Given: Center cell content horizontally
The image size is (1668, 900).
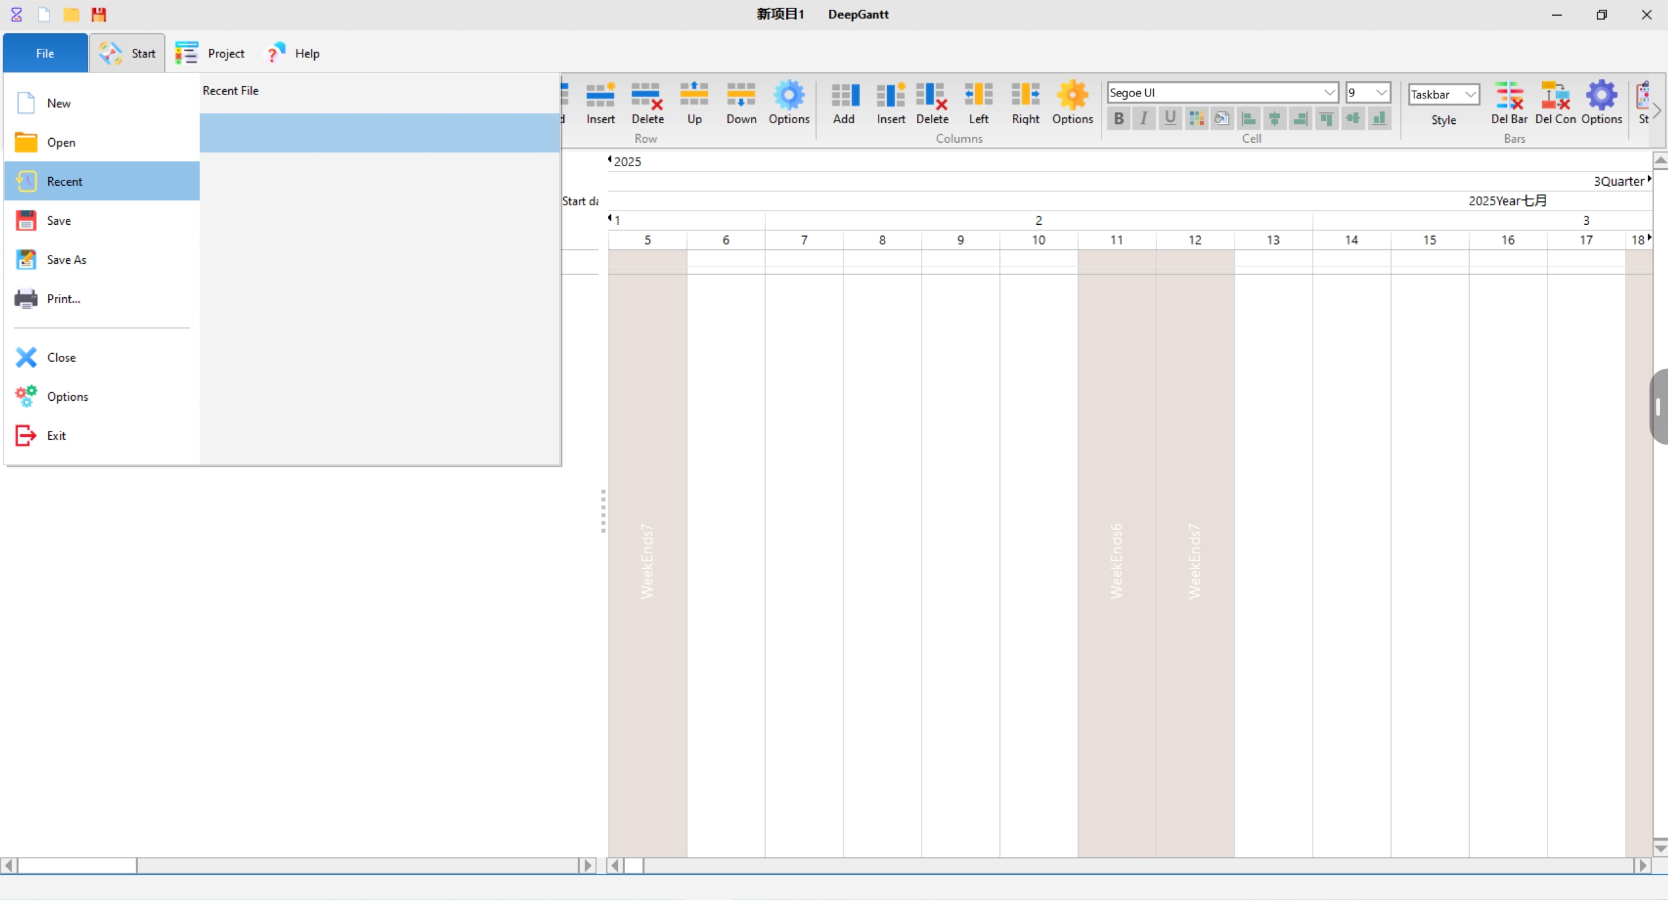Looking at the screenshot, I should coord(1274,118).
